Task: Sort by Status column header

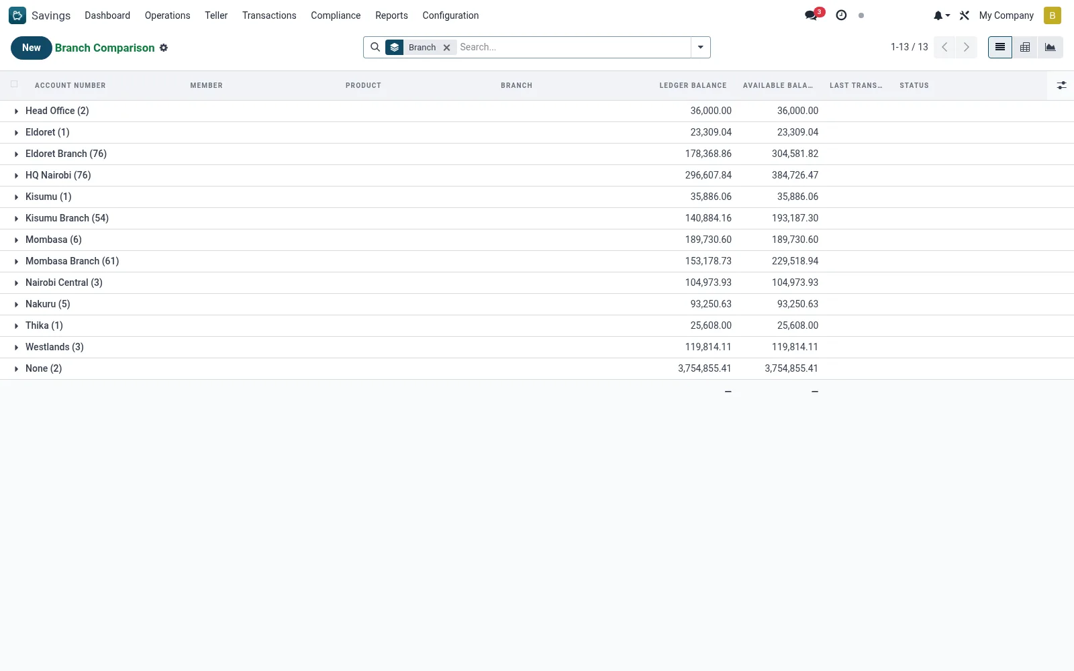Action: (x=914, y=85)
